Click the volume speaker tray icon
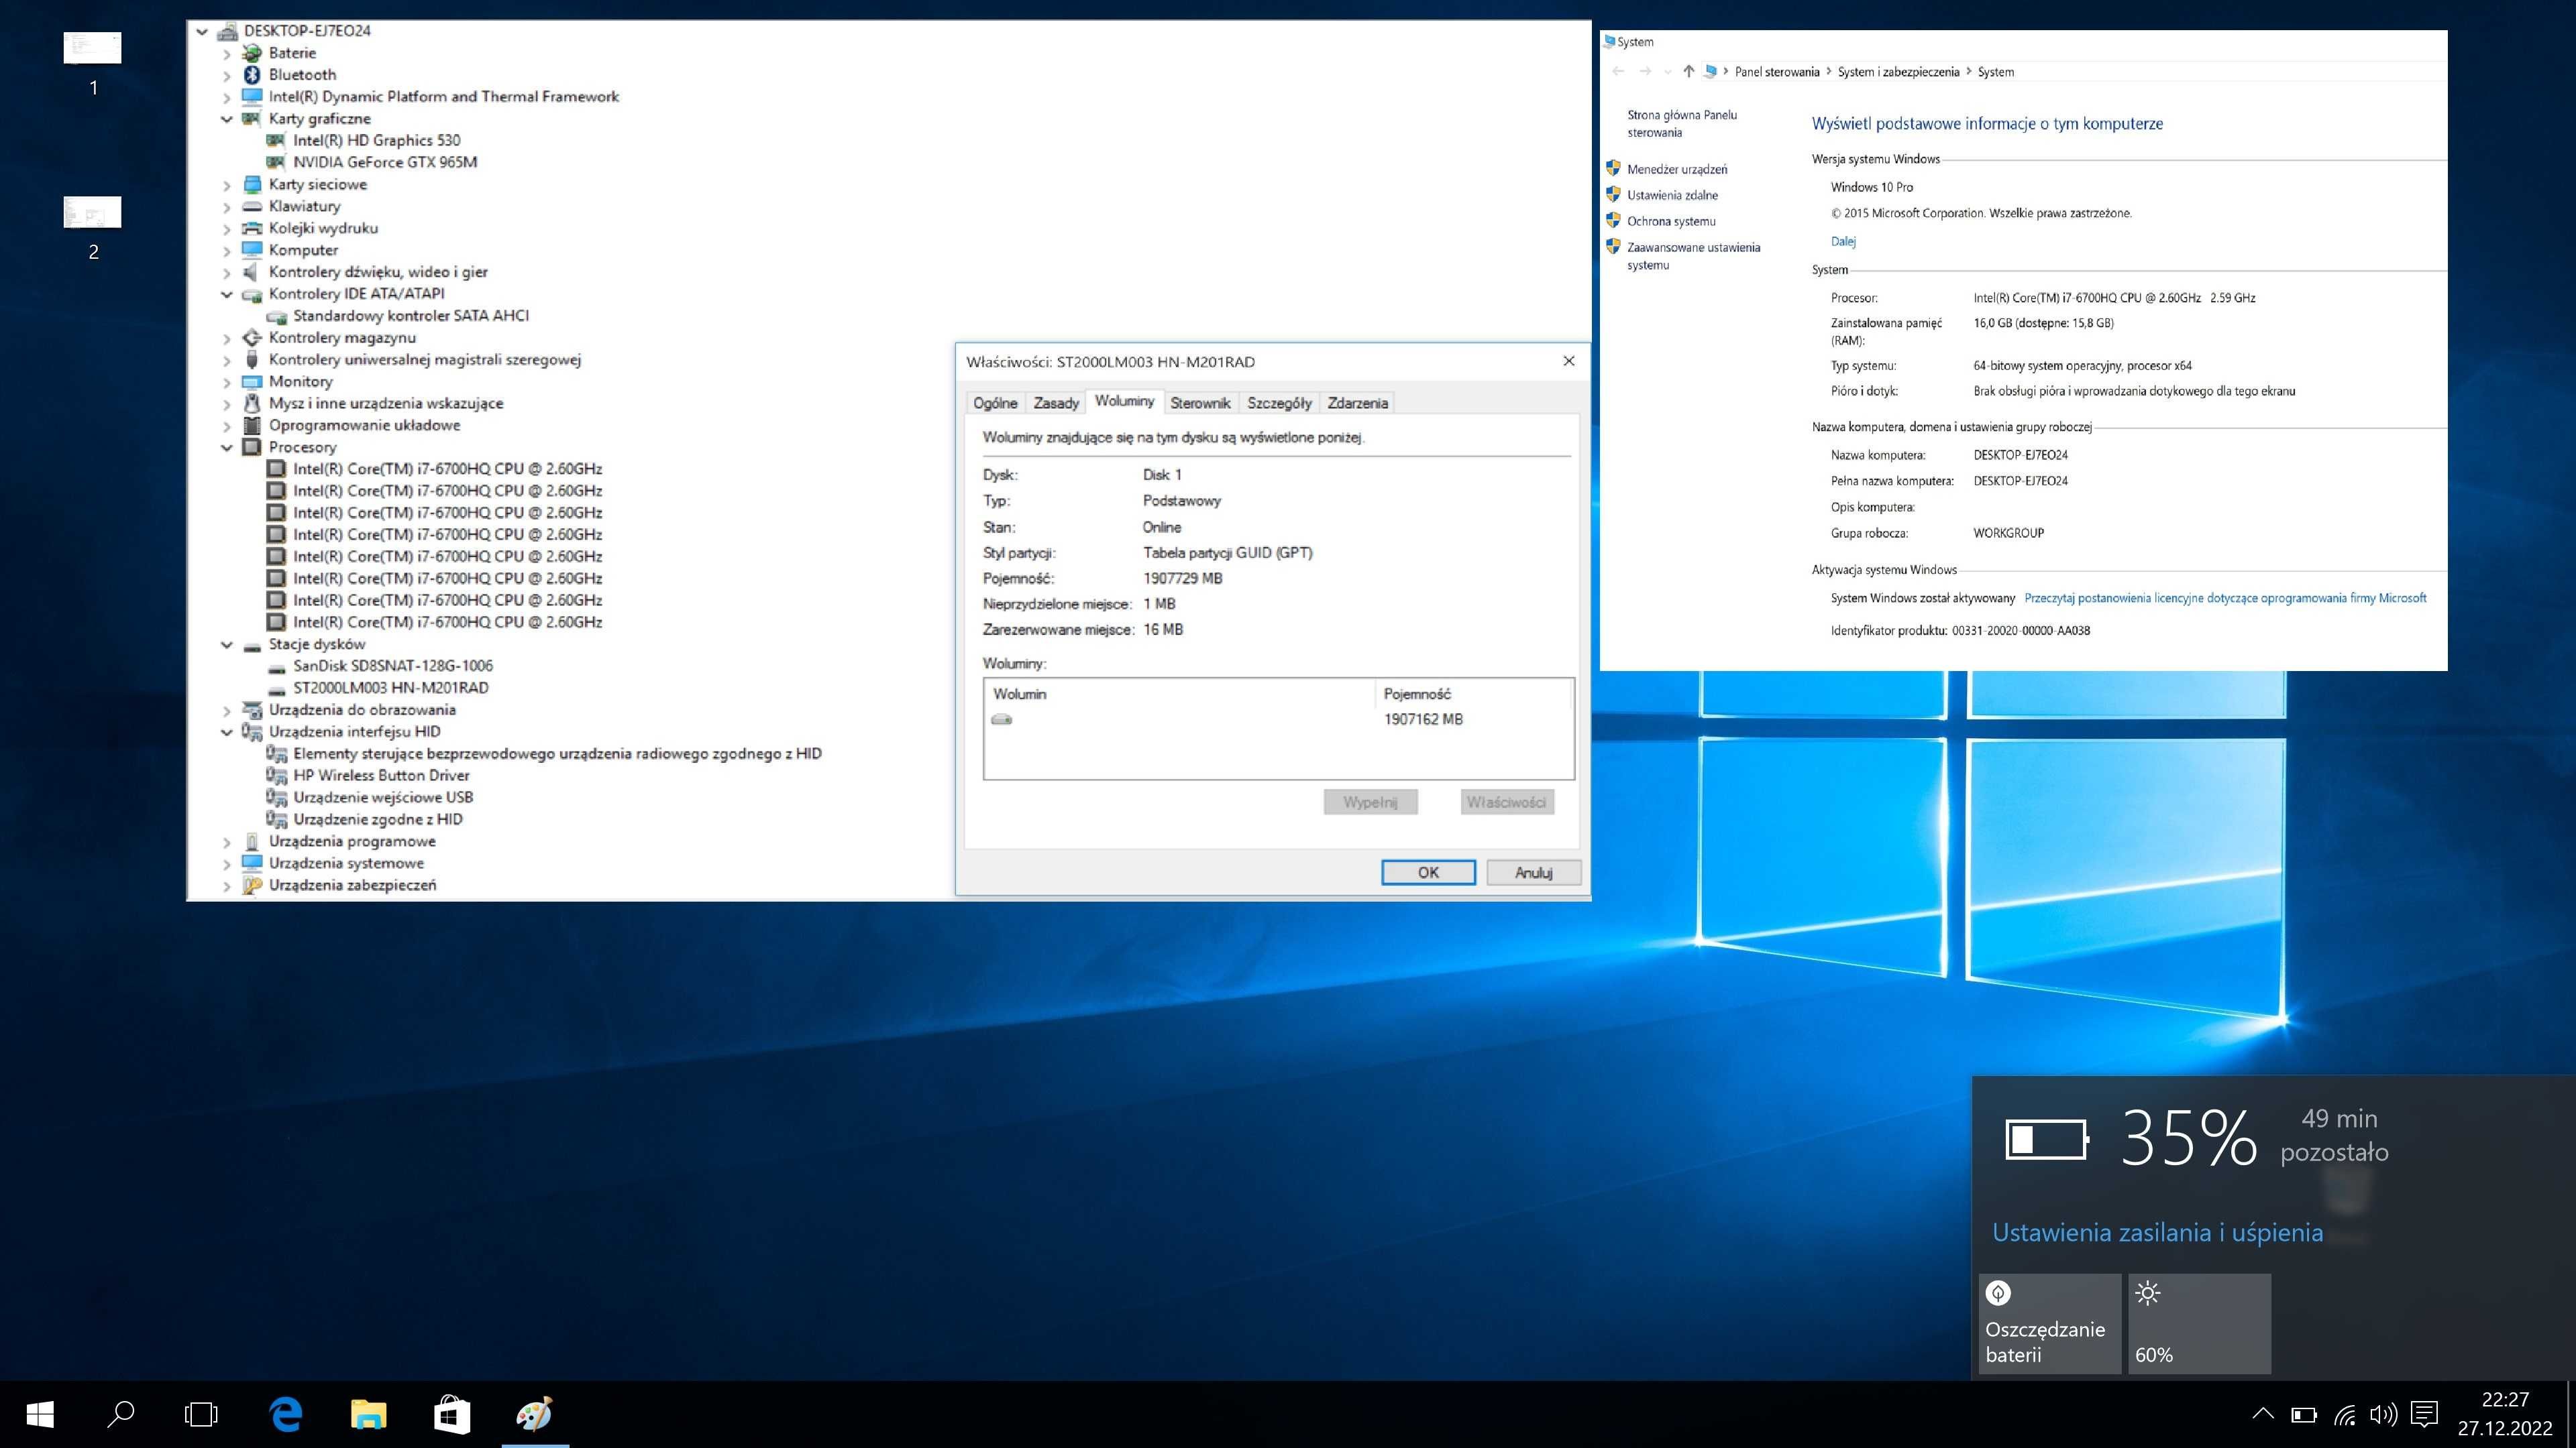The width and height of the screenshot is (2576, 1448). [2383, 1414]
